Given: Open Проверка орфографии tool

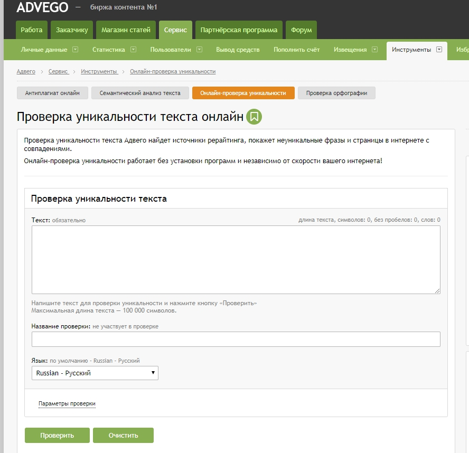Looking at the screenshot, I should (336, 93).
